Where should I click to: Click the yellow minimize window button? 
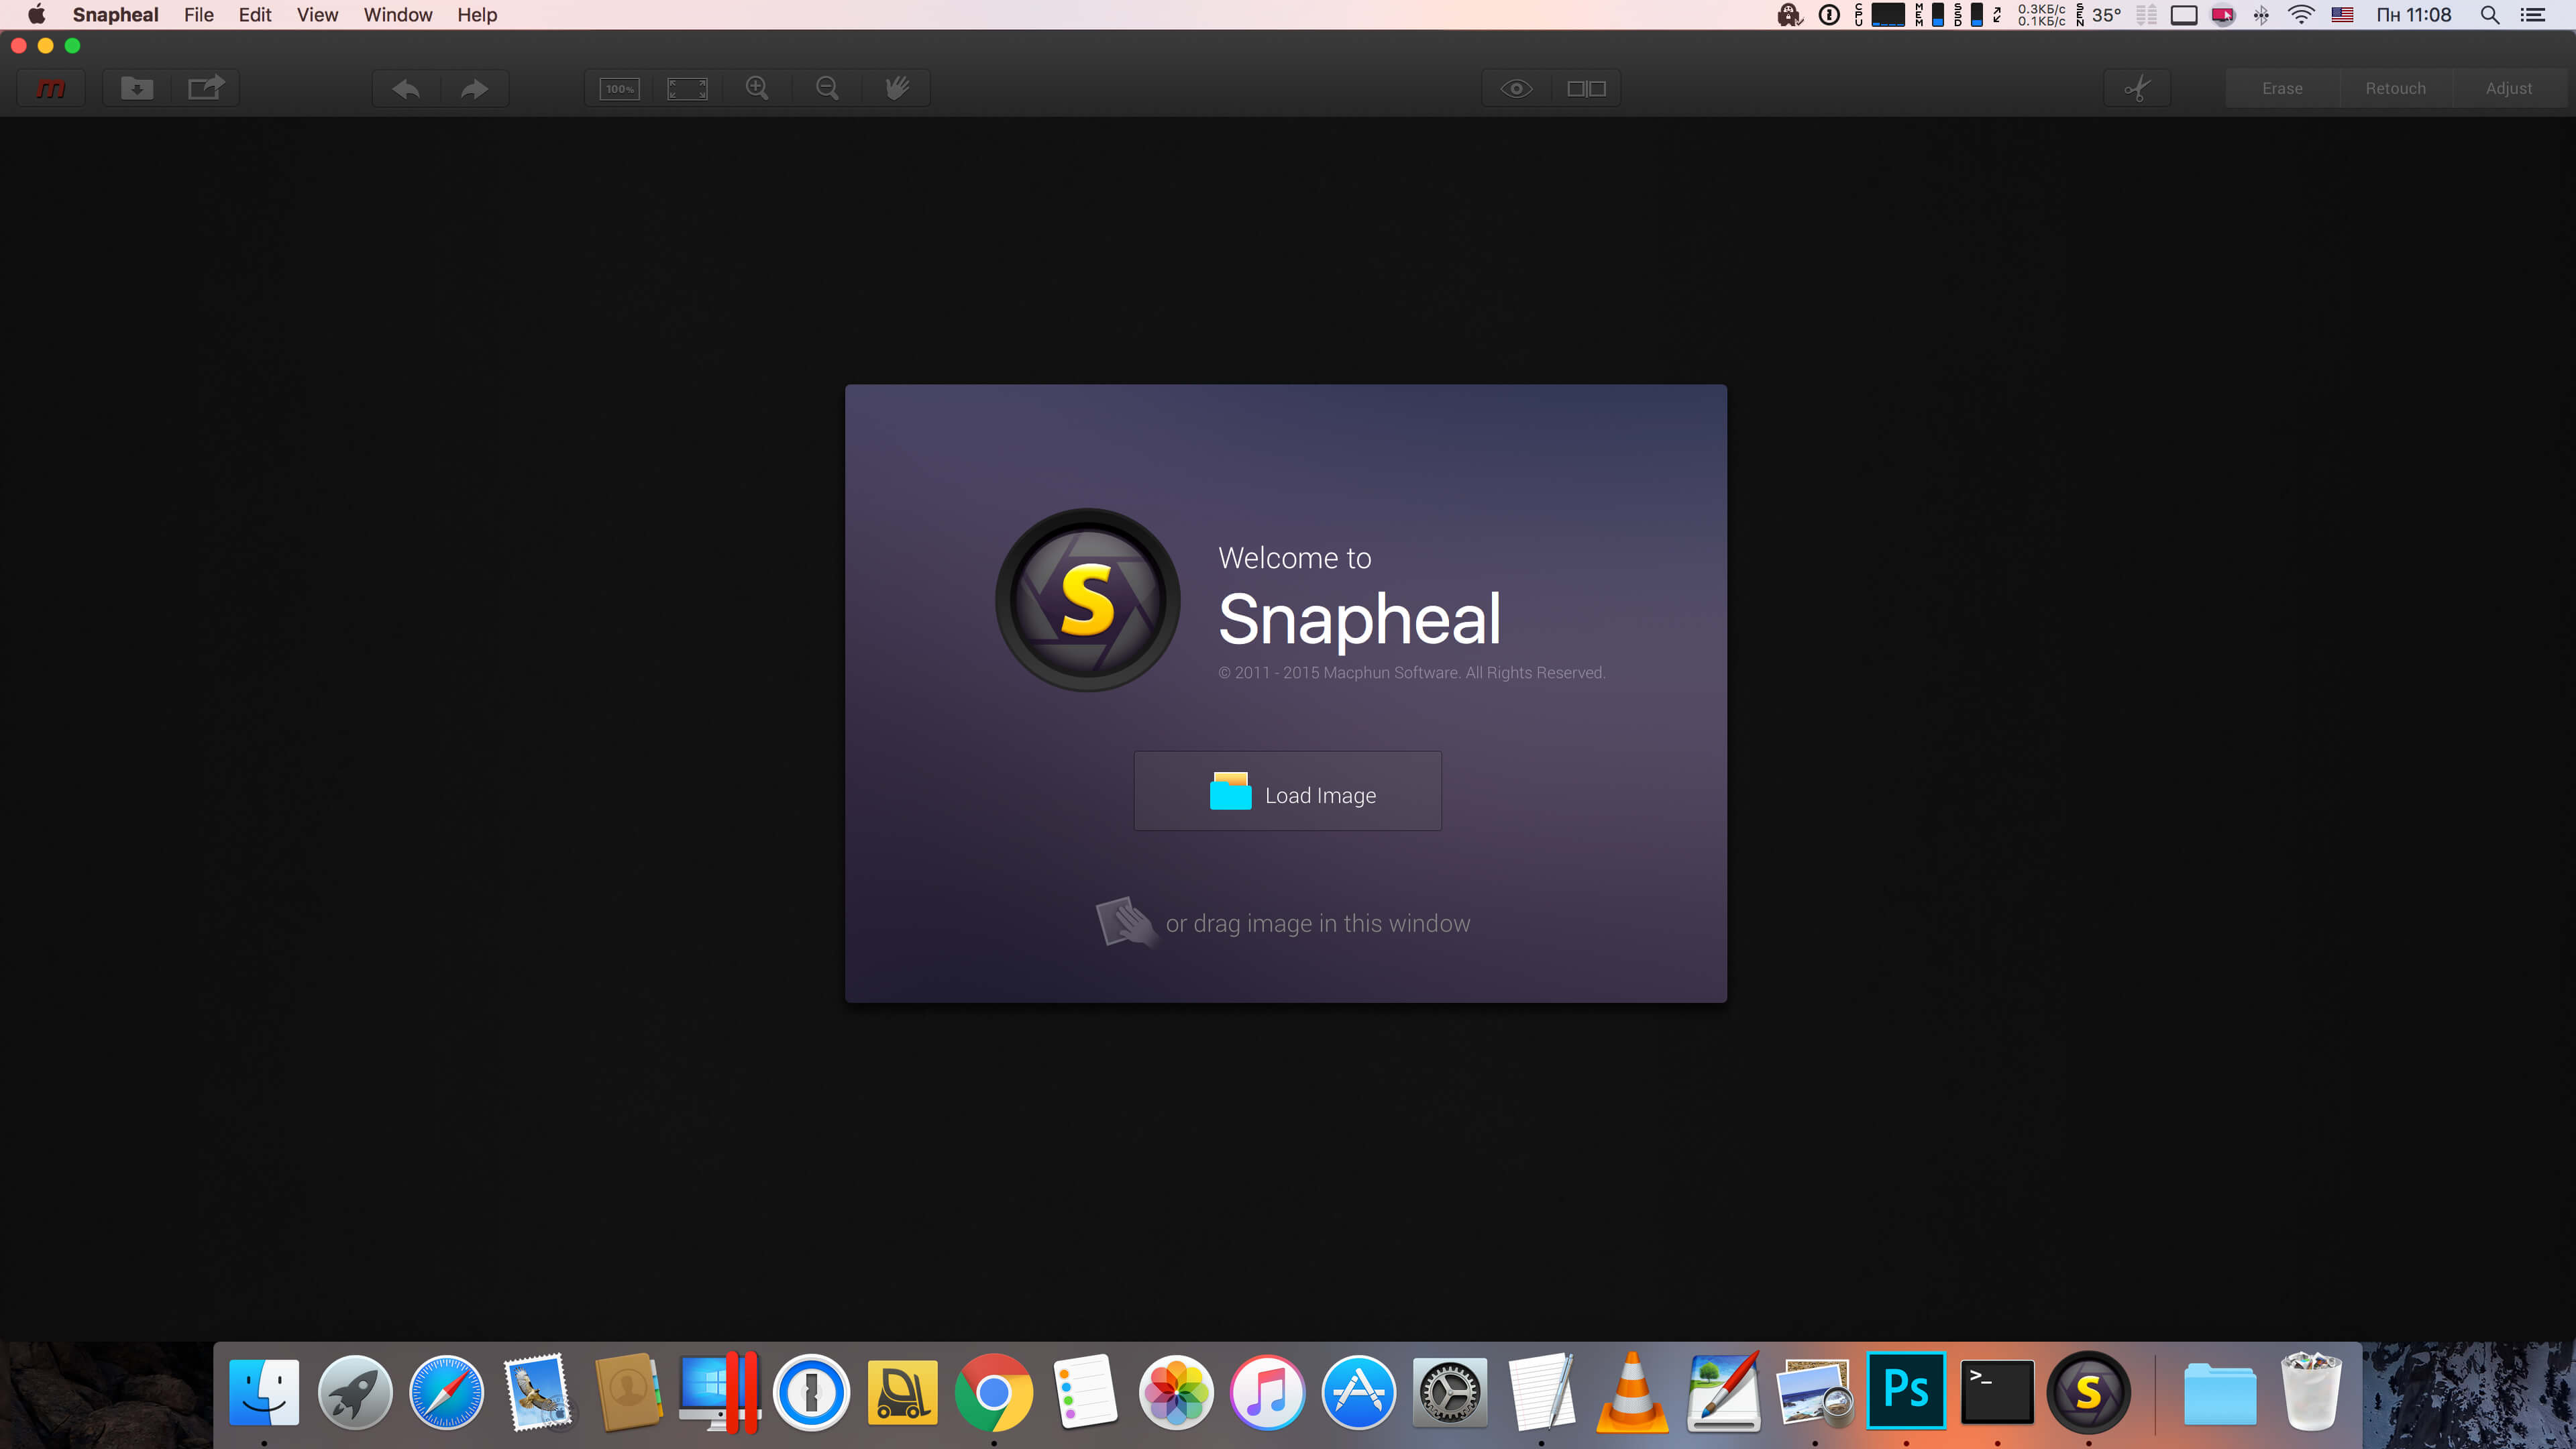(x=45, y=46)
